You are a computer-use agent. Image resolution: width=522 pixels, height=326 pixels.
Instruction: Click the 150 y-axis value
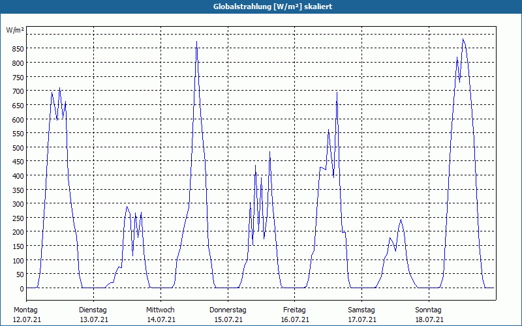click(18, 246)
